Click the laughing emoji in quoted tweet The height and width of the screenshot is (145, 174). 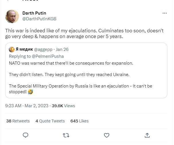(x=30, y=92)
